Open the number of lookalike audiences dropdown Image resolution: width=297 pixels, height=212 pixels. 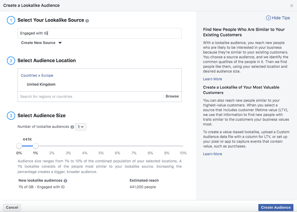click(x=81, y=127)
